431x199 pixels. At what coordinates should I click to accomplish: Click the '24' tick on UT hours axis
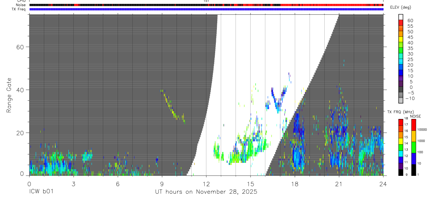[x=383, y=184]
